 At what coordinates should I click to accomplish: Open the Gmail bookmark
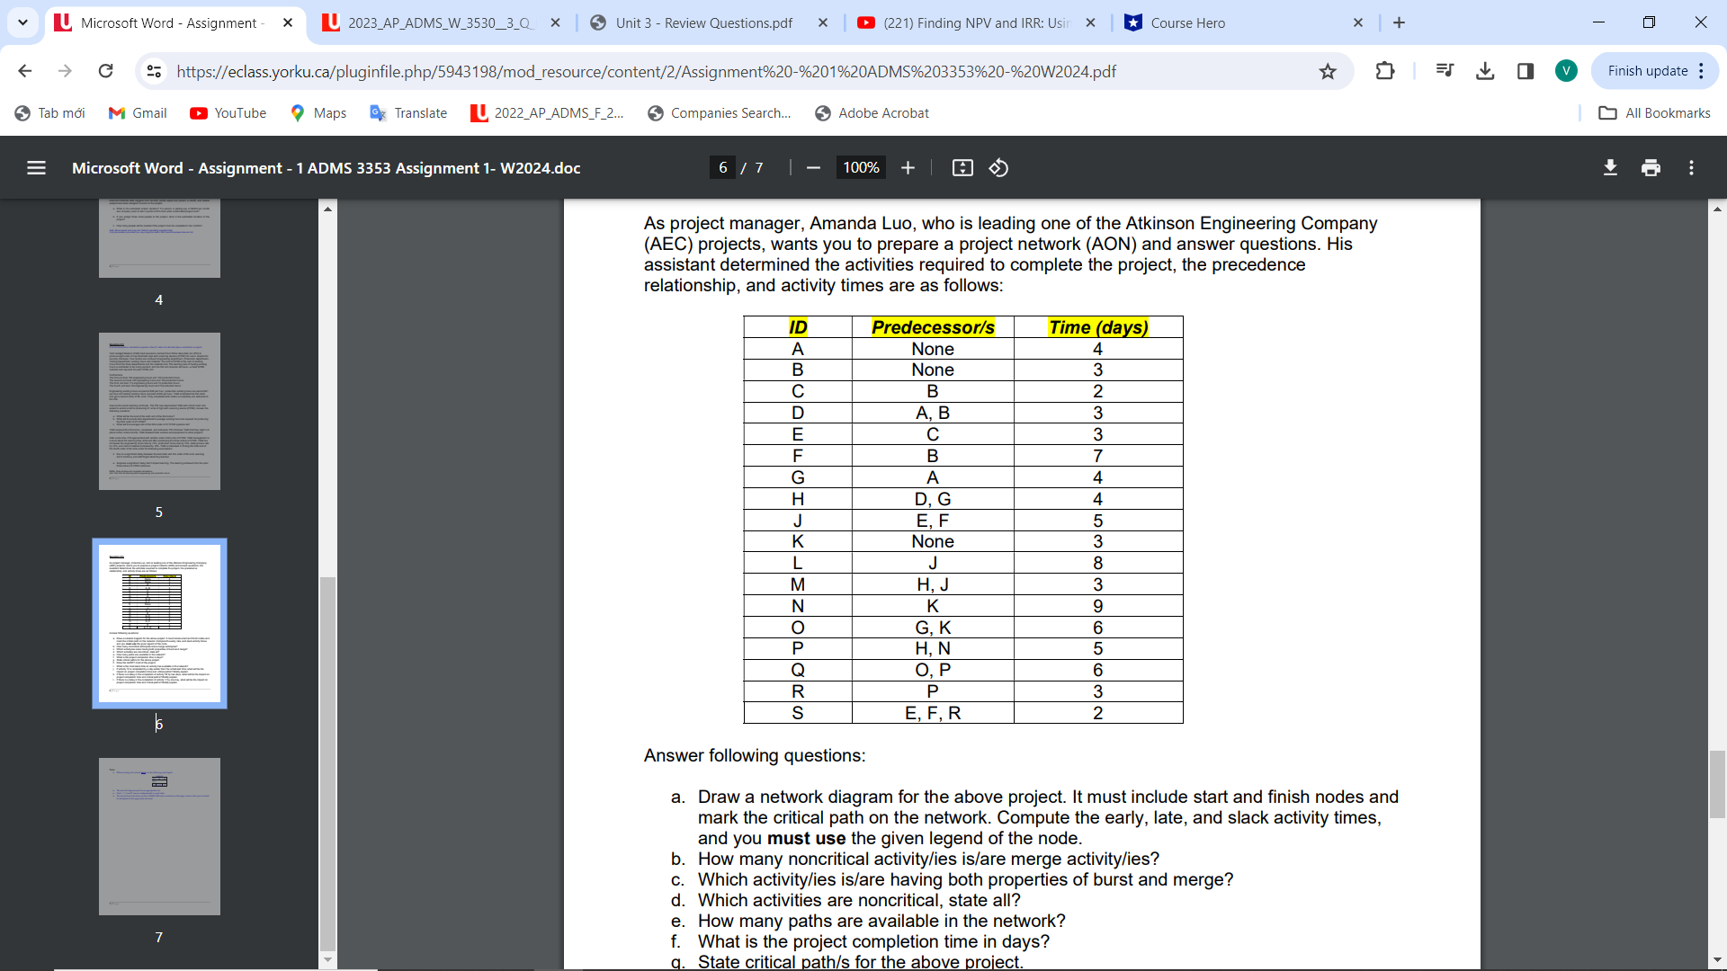tap(137, 112)
